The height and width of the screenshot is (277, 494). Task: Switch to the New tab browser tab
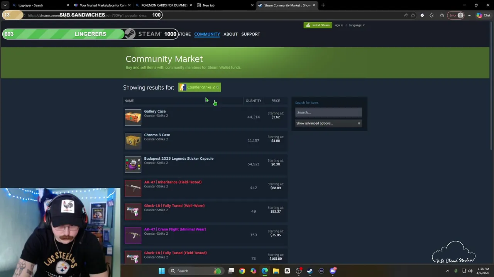pyautogui.click(x=225, y=5)
